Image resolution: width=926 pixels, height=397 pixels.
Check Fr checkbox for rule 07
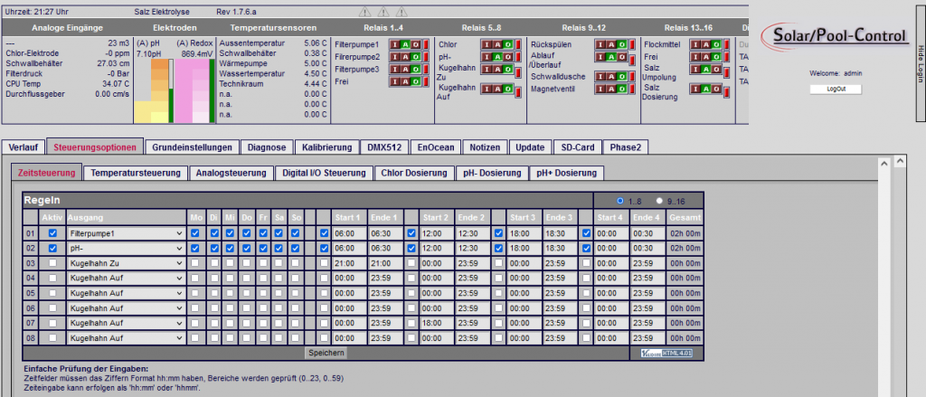tap(263, 323)
